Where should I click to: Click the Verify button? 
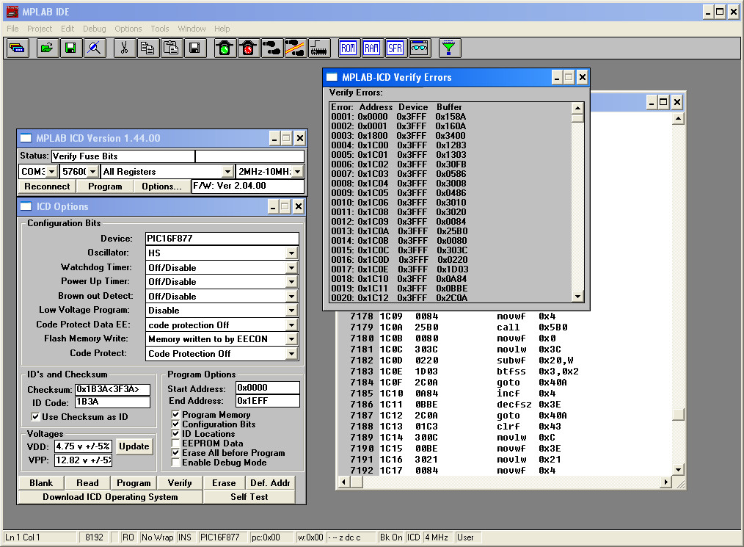180,483
